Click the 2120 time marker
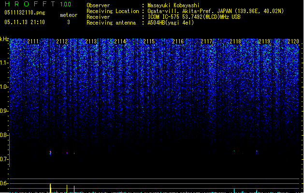This screenshot has width=304, height=193. [293, 41]
